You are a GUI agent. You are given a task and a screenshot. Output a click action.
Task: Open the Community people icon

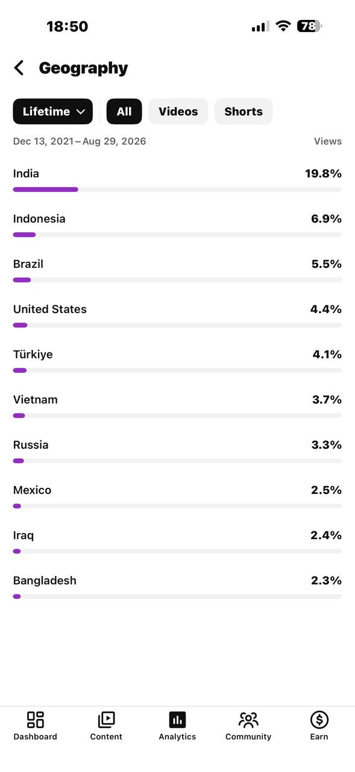pyautogui.click(x=248, y=720)
